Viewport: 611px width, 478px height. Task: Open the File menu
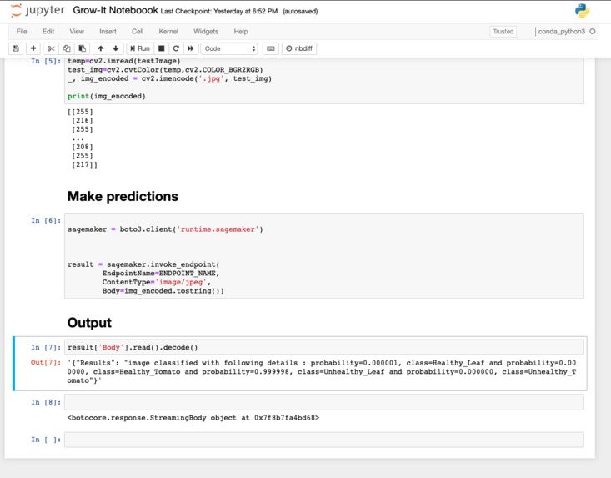coord(22,31)
